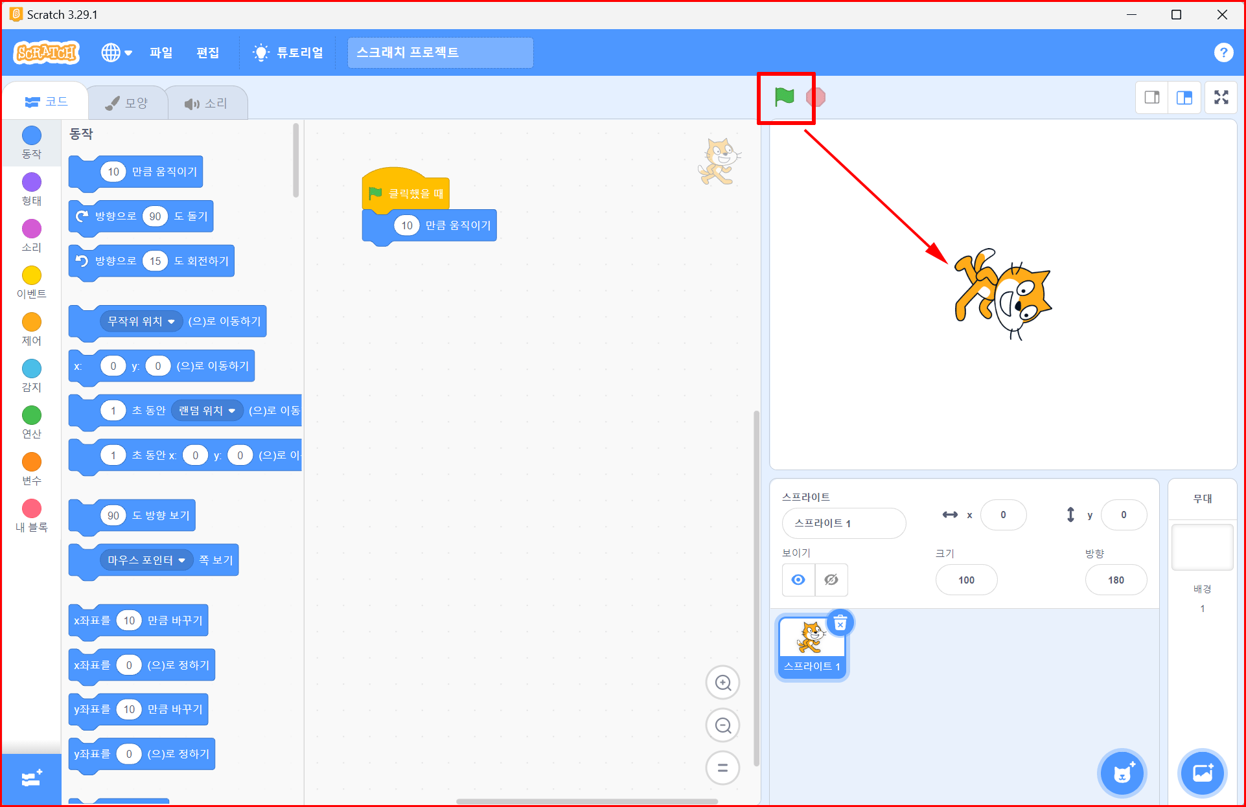Screen dimensions: 1246x807
Task: Open the globe language dropdown
Action: 117,52
